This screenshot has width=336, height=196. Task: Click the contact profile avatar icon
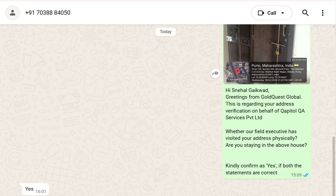pos(13,13)
